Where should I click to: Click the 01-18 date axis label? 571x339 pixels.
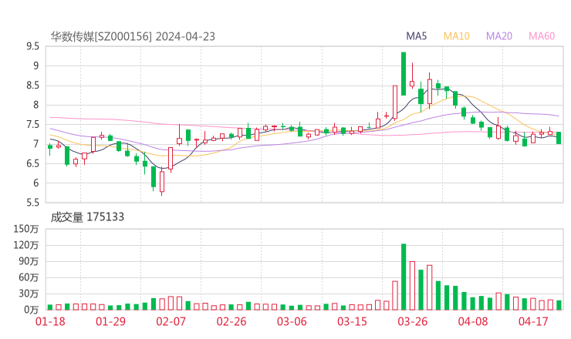pyautogui.click(x=50, y=321)
